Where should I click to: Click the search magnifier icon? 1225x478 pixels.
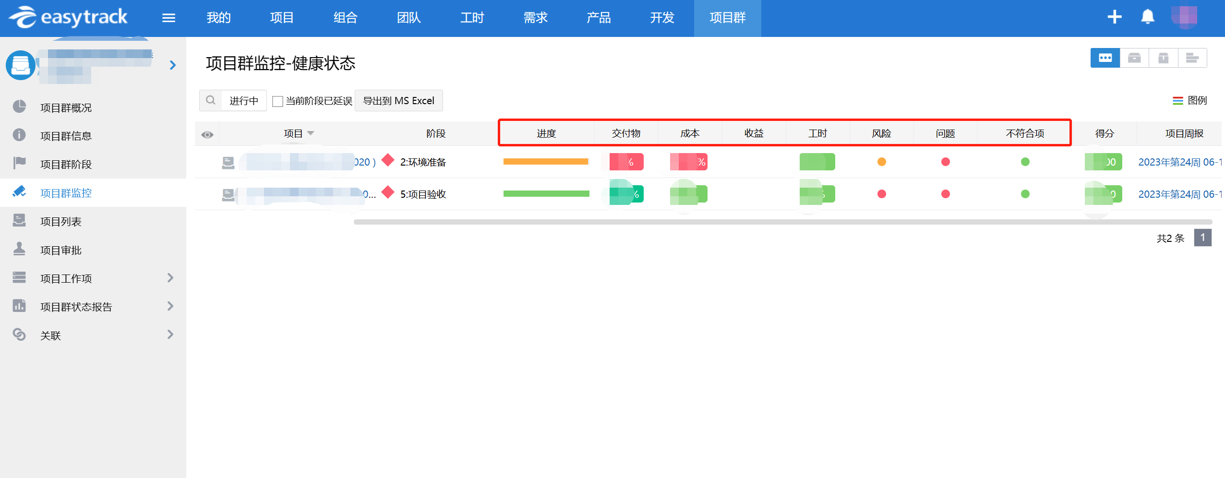pyautogui.click(x=210, y=100)
